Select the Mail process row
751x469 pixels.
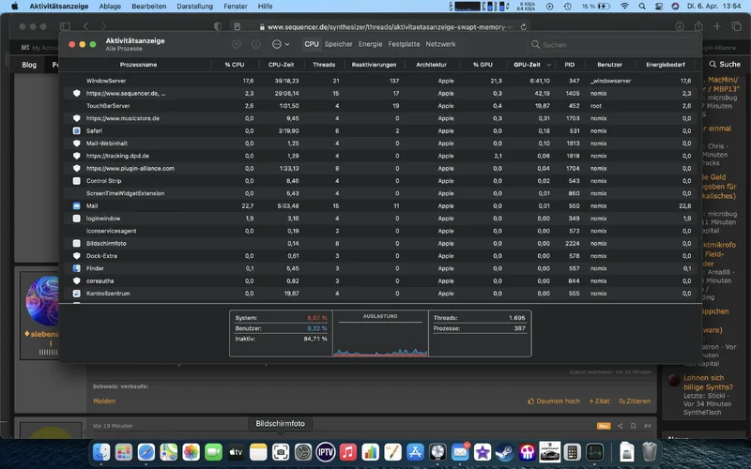point(92,205)
